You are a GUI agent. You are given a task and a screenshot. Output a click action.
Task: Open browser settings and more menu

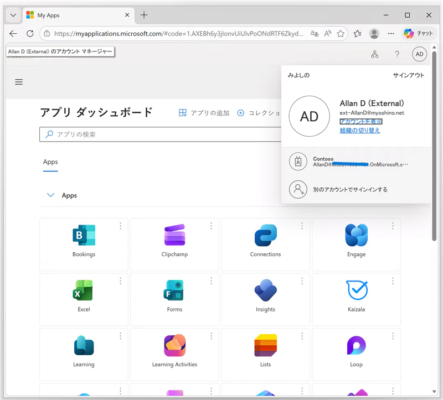(391, 34)
